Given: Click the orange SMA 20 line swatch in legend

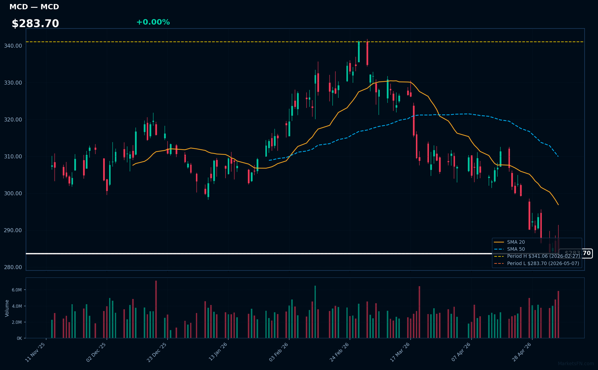Looking at the screenshot, I should [x=499, y=242].
